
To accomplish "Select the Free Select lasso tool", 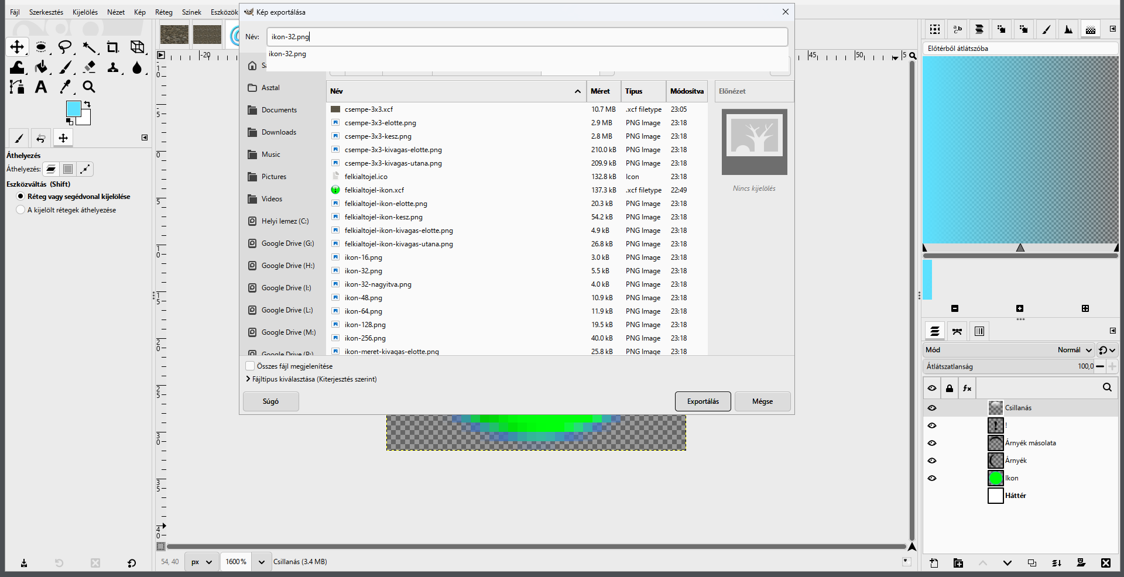I will 65,47.
